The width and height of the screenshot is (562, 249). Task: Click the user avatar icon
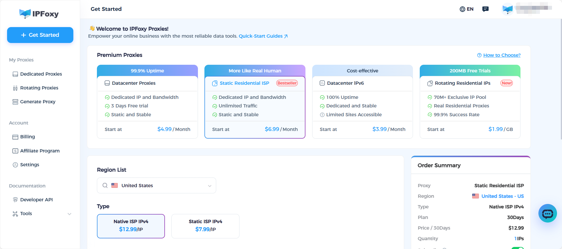(x=508, y=9)
